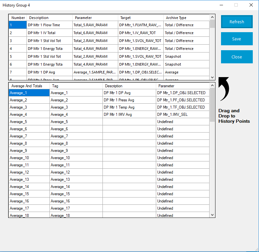Click the DP Mtr_1.TF_OBJ.SELECTED parameter cell
The image size is (259, 252).
[183, 107]
